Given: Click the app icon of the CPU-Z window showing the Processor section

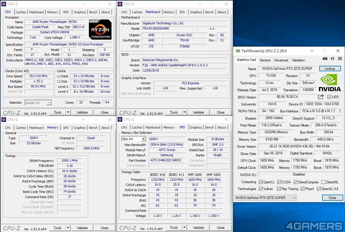Looking at the screenshot, I should (x=4, y=4).
